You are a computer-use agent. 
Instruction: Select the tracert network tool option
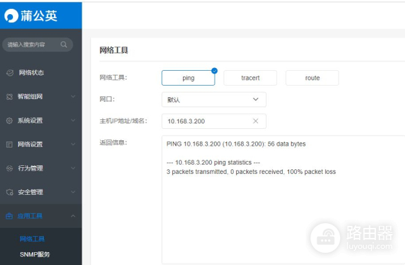[250, 78]
